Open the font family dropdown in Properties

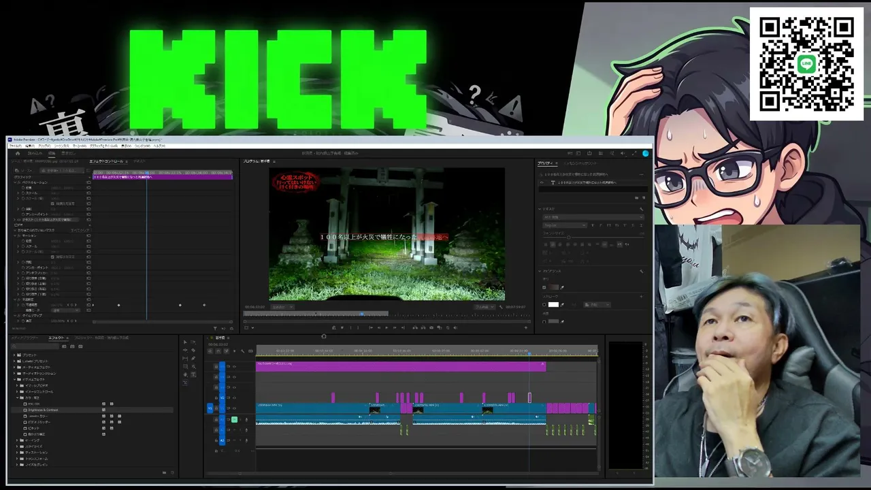pyautogui.click(x=593, y=218)
